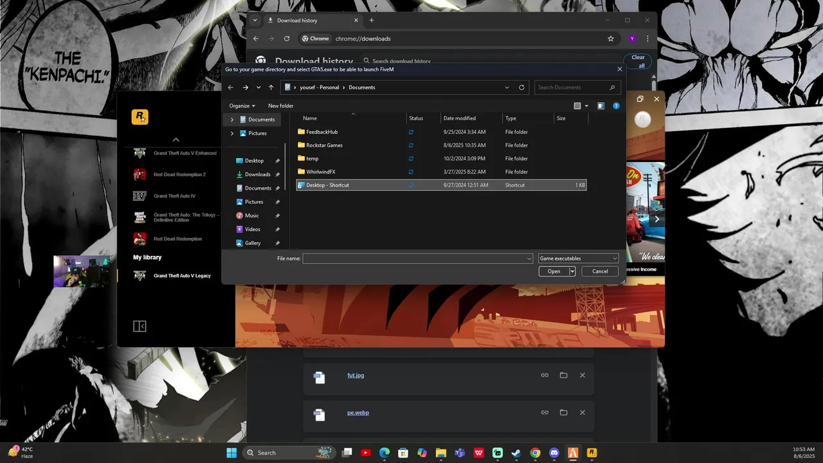Toggle the preview pane

pyautogui.click(x=601, y=106)
